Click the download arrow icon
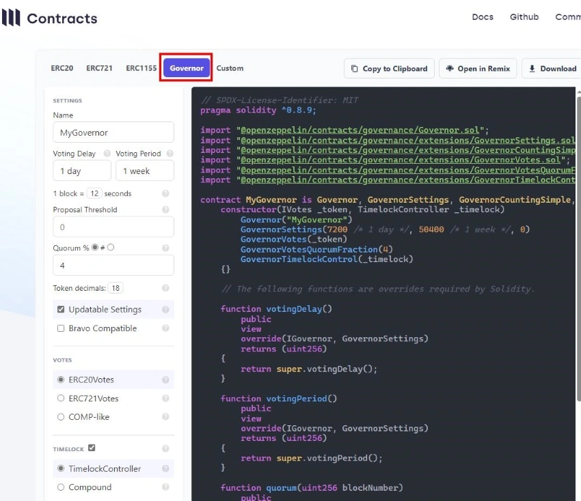This screenshot has width=581, height=501. pyautogui.click(x=532, y=68)
